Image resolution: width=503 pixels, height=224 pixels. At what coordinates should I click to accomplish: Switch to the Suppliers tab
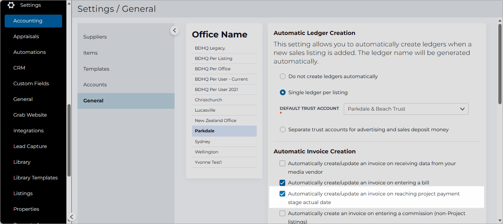[x=126, y=37]
